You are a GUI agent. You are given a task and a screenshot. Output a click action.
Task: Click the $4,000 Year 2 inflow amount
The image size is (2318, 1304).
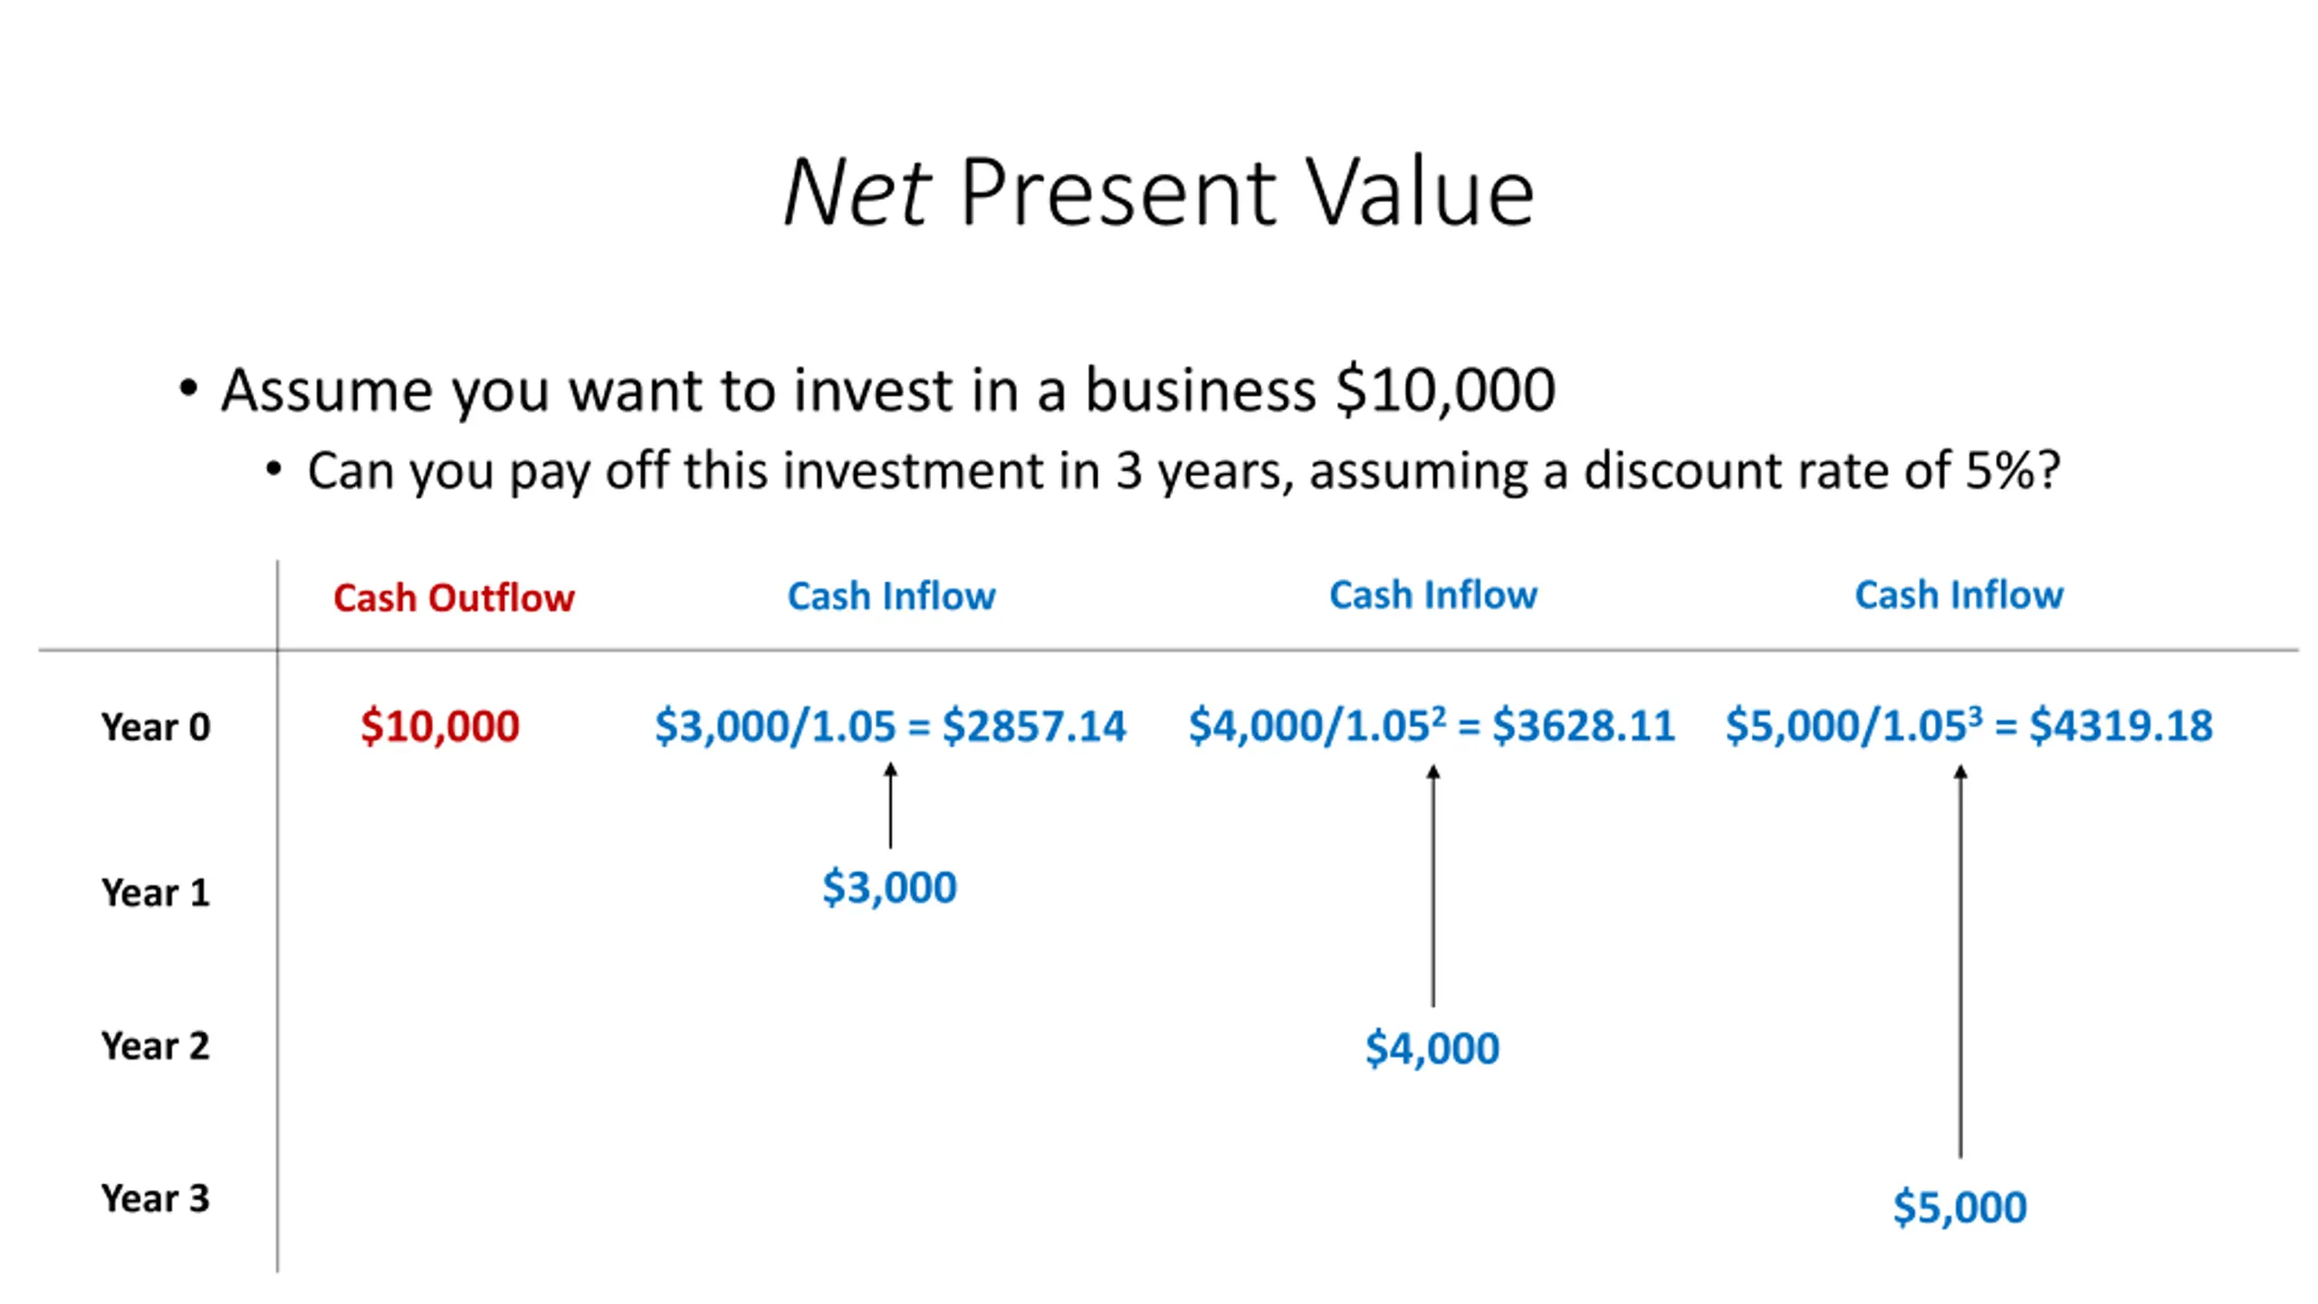tap(1432, 1048)
